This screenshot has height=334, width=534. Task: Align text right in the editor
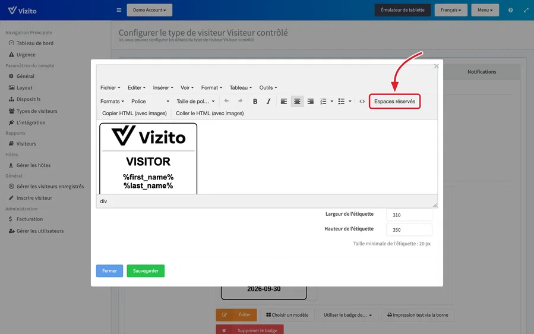pos(310,101)
